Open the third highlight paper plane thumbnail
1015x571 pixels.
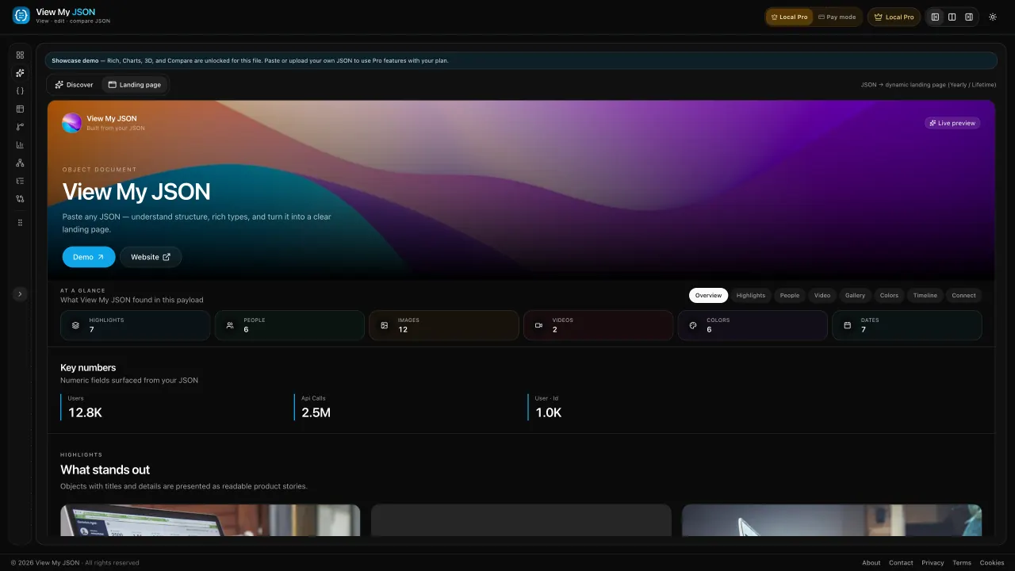click(x=832, y=520)
